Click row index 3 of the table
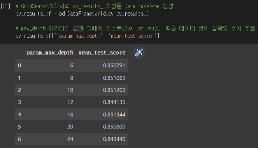Viewport: 258px width, 148px height. [x=19, y=102]
